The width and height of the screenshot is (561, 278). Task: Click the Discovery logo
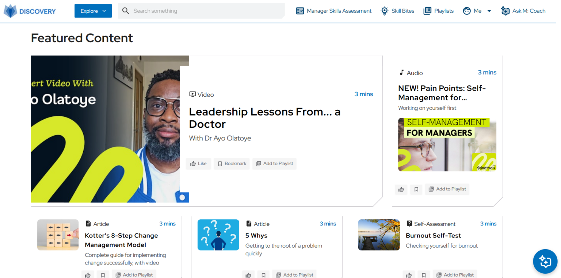pyautogui.click(x=29, y=11)
